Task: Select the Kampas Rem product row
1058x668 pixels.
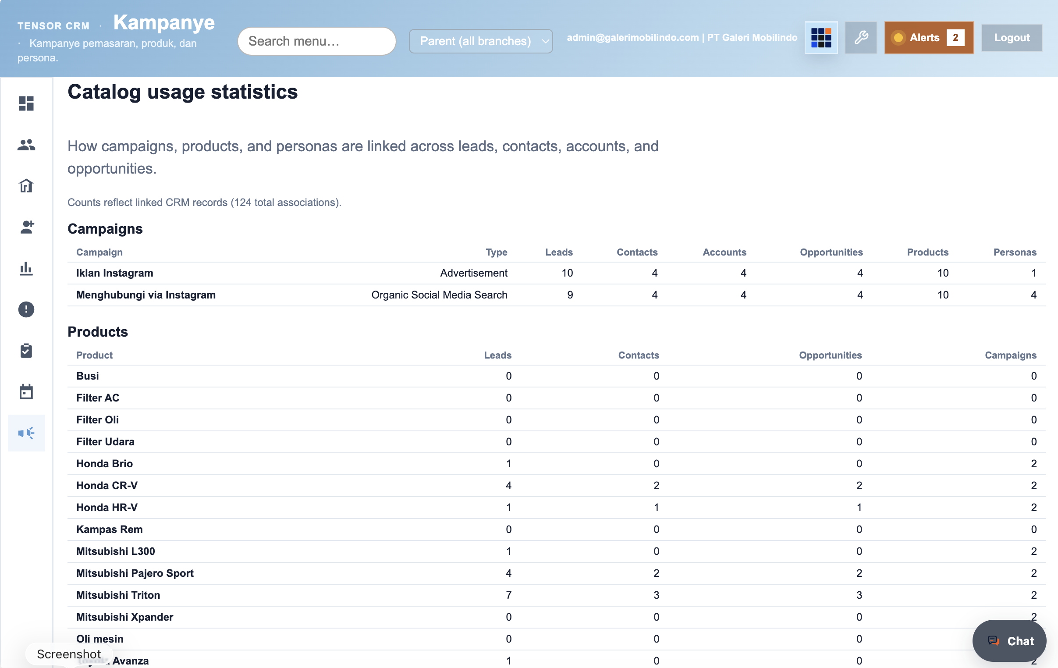Action: pyautogui.click(x=556, y=529)
